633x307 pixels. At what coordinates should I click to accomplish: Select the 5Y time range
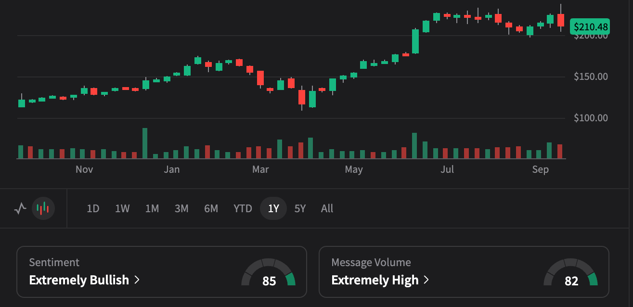pos(300,209)
